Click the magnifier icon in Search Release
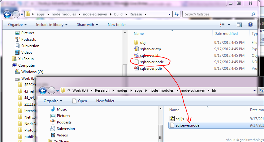The height and width of the screenshot is (142, 264). tap(253, 14)
